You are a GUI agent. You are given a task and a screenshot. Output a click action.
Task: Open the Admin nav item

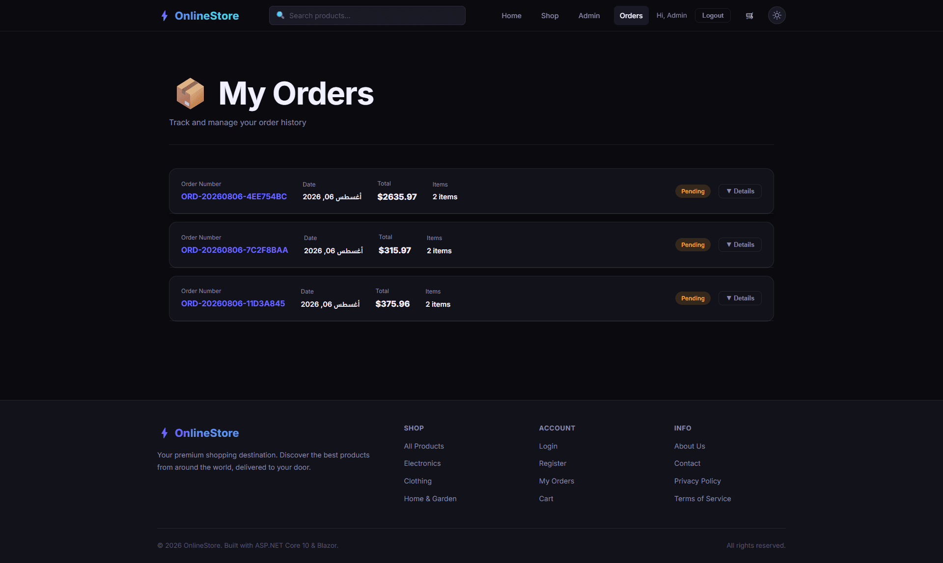coord(589,15)
